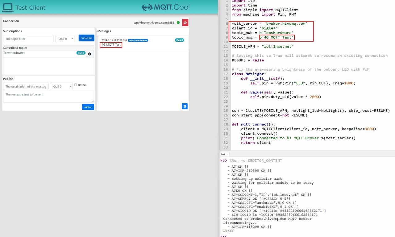Open the subscription QoS dropdown
The image size is (395, 237).
point(65,39)
